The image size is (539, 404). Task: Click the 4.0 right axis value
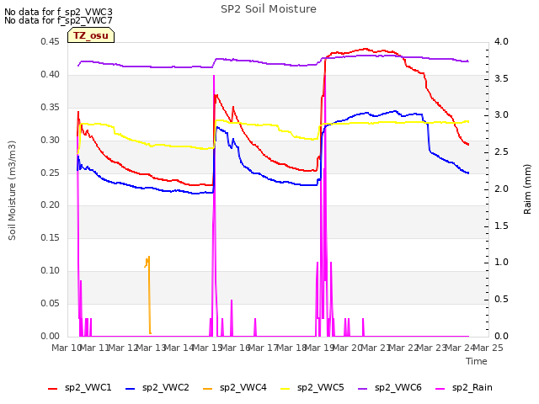[x=501, y=42]
